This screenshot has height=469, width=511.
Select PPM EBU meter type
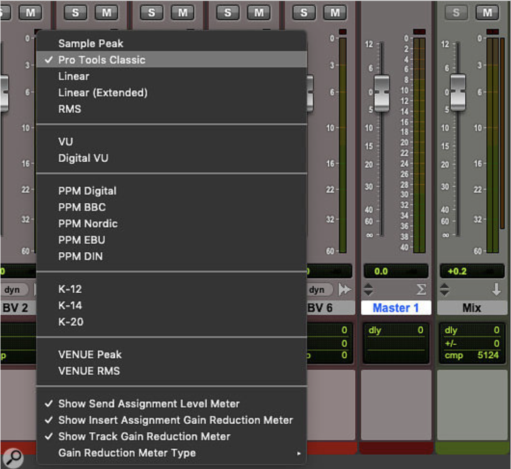click(x=172, y=240)
